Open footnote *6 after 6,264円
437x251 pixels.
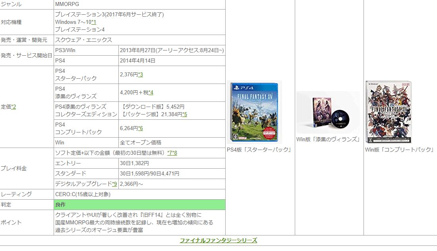pos(141,128)
